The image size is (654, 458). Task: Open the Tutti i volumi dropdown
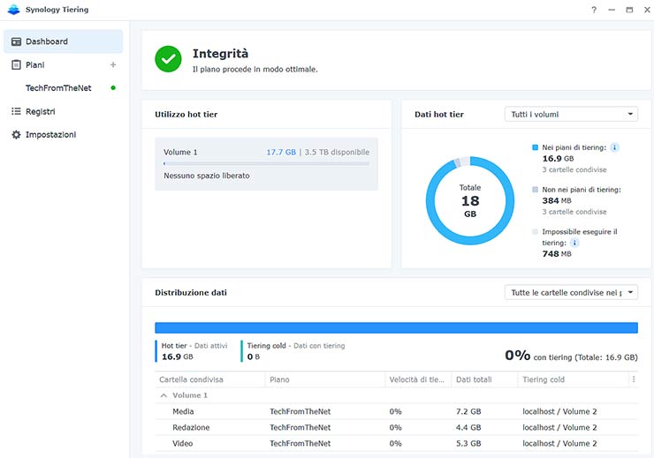pos(571,114)
